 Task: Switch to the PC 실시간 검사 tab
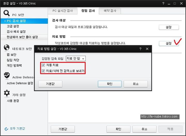pos(63,11)
